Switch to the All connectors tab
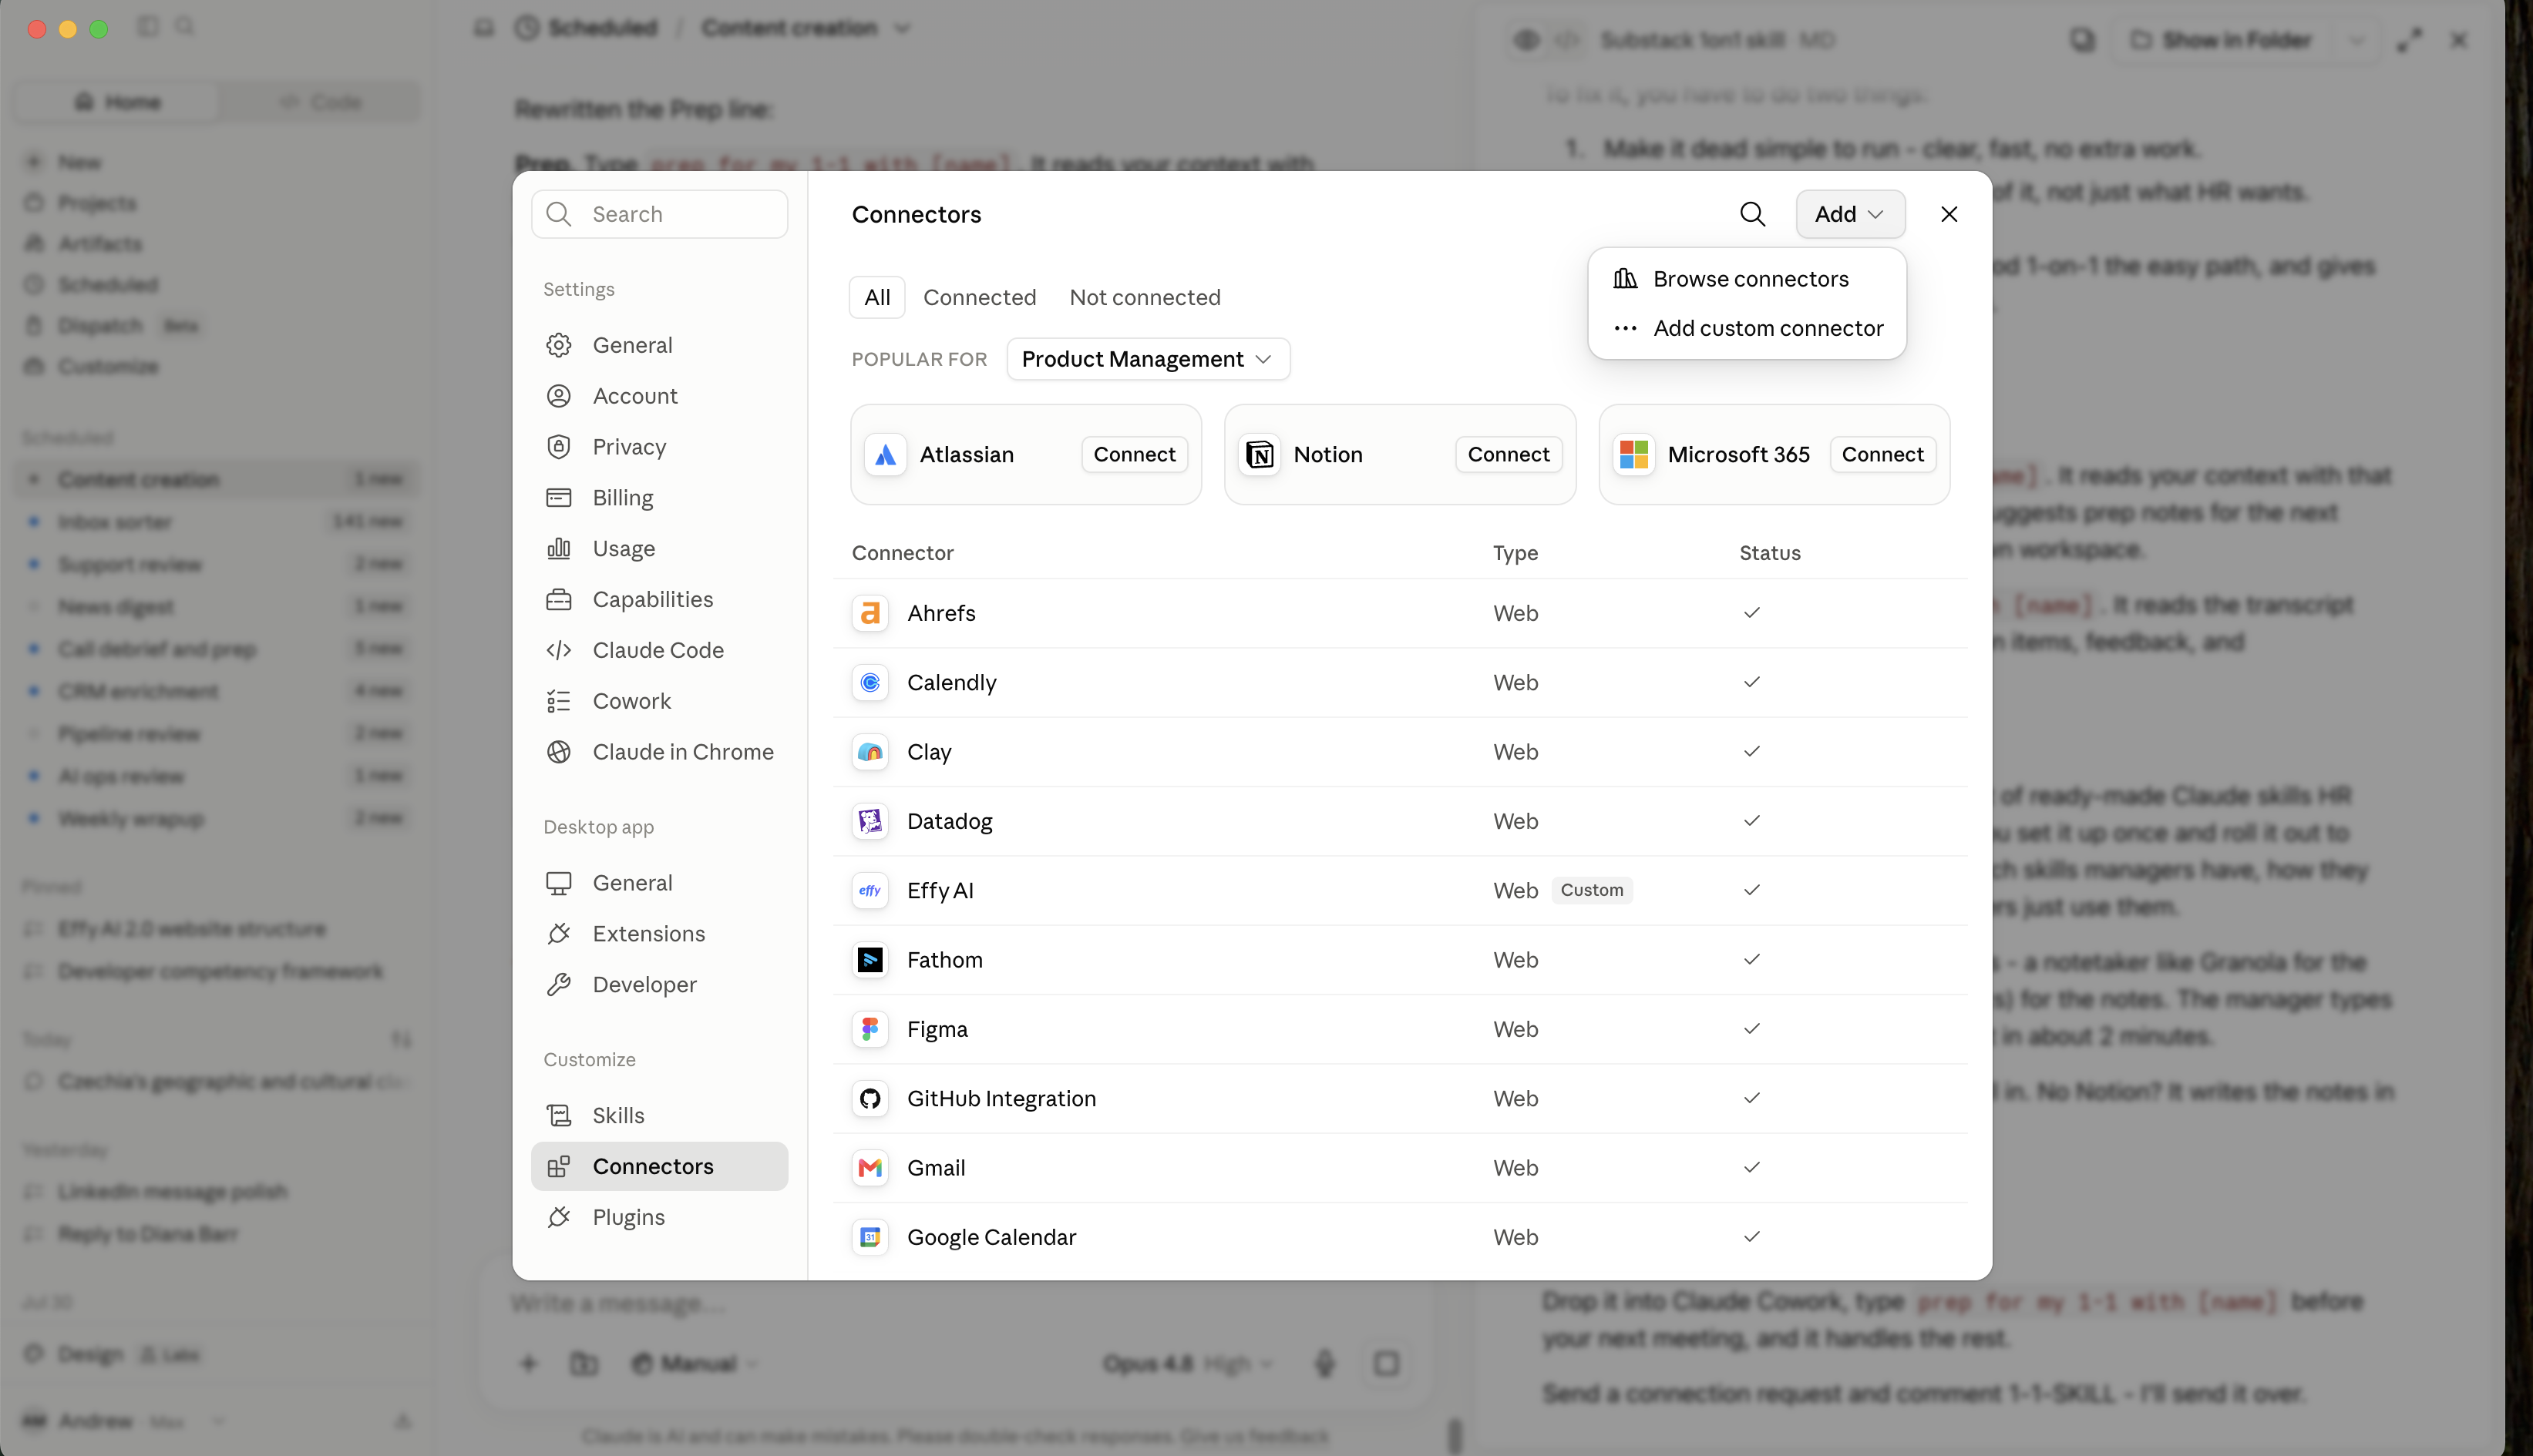This screenshot has height=1456, width=2533. (876, 298)
